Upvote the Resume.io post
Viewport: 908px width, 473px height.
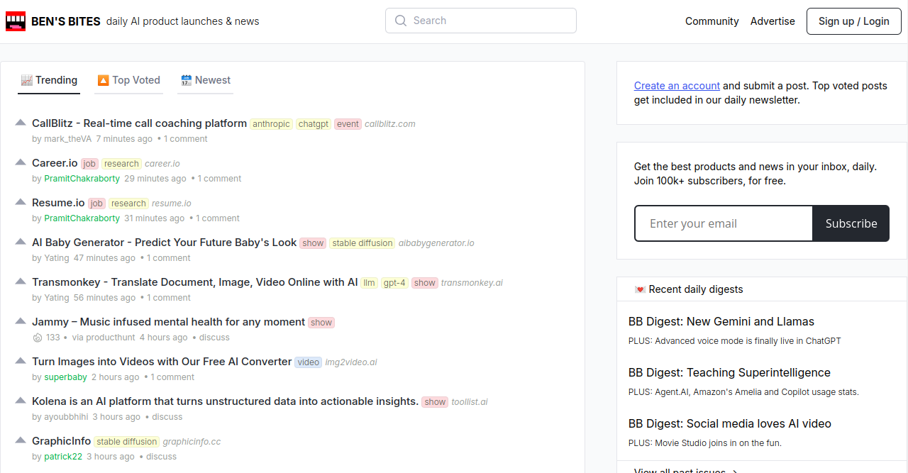(x=21, y=202)
